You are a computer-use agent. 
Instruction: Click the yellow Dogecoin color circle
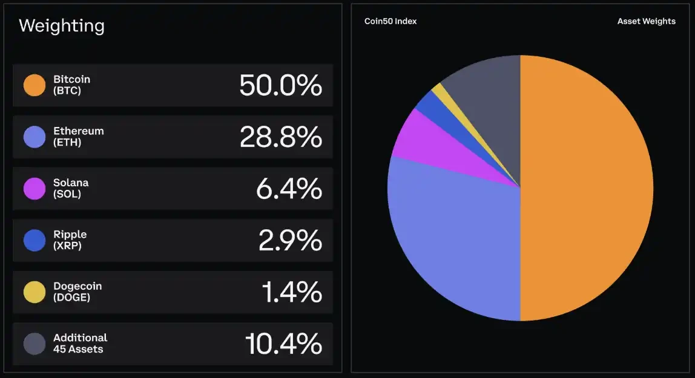point(35,292)
